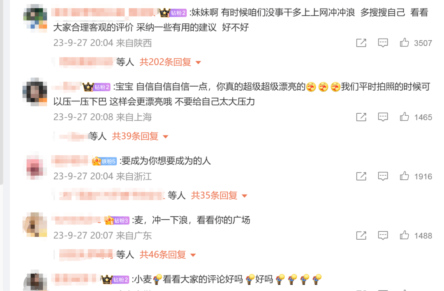Open avatar of the 上海 commenter
444x291 pixels.
(35, 92)
